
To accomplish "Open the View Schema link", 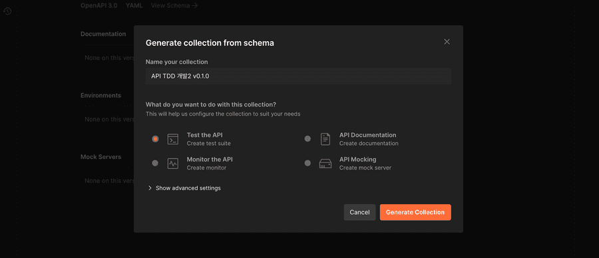I will tap(174, 5).
